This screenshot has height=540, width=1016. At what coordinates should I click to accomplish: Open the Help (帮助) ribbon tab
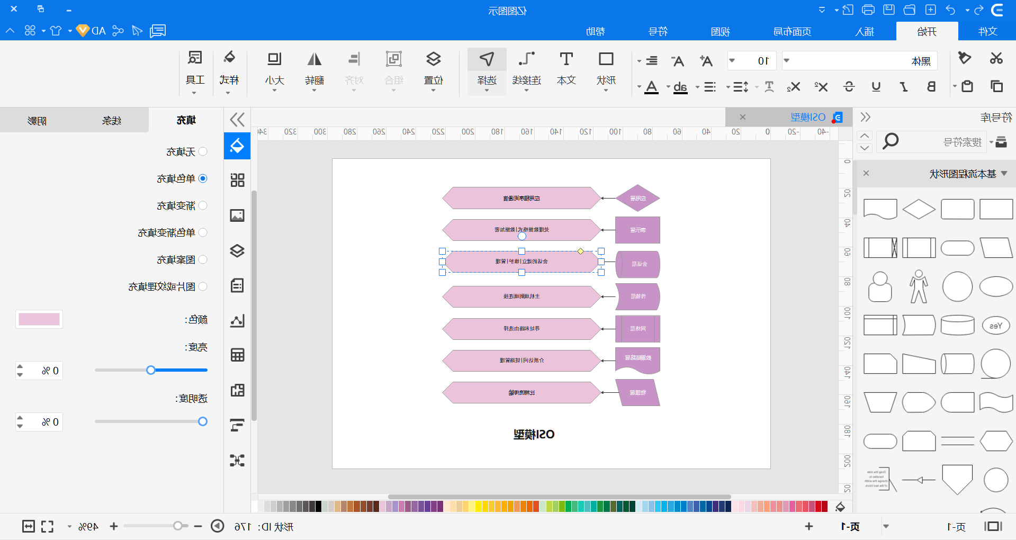click(x=596, y=31)
